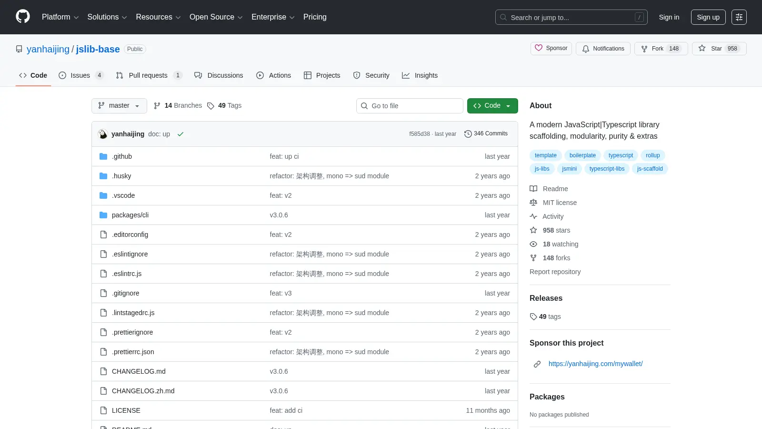The height and width of the screenshot is (429, 762).
Task: Click the js-scaffold topic tag
Action: (650, 169)
